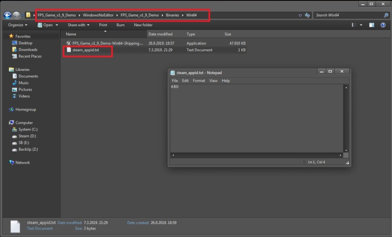Image resolution: width=392 pixels, height=237 pixels.
Task: Open the FPS_Game_v1_9_Demo-Win64-Shipping application file
Action: click(x=107, y=43)
